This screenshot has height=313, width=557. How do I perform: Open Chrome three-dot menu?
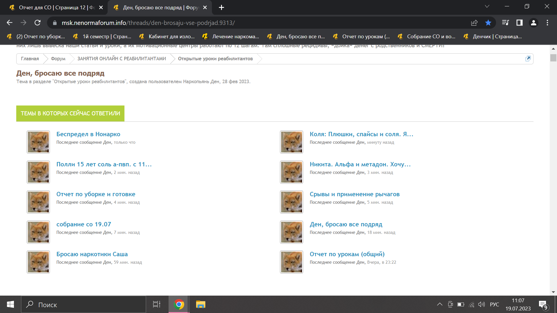point(547,23)
